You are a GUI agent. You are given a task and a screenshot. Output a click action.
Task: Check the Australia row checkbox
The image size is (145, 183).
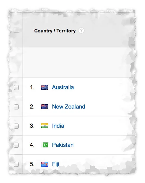pos(16,87)
